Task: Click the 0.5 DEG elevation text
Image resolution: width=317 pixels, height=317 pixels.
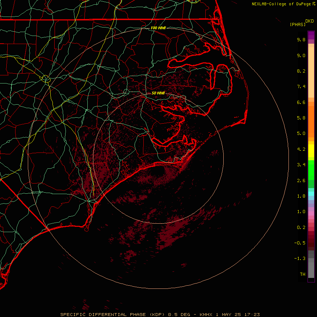Action: coord(179,315)
